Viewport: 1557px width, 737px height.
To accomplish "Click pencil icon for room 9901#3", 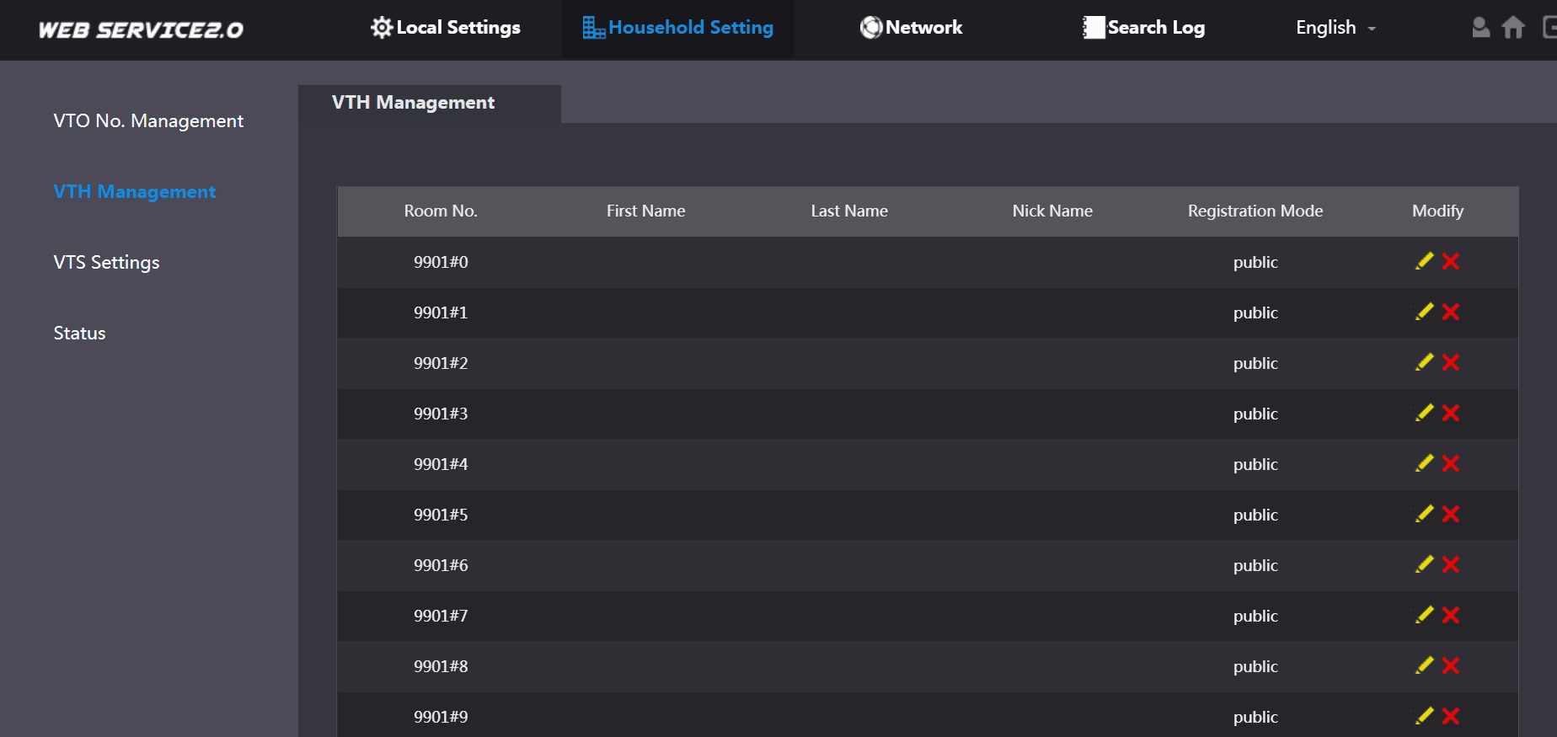I will coord(1424,413).
